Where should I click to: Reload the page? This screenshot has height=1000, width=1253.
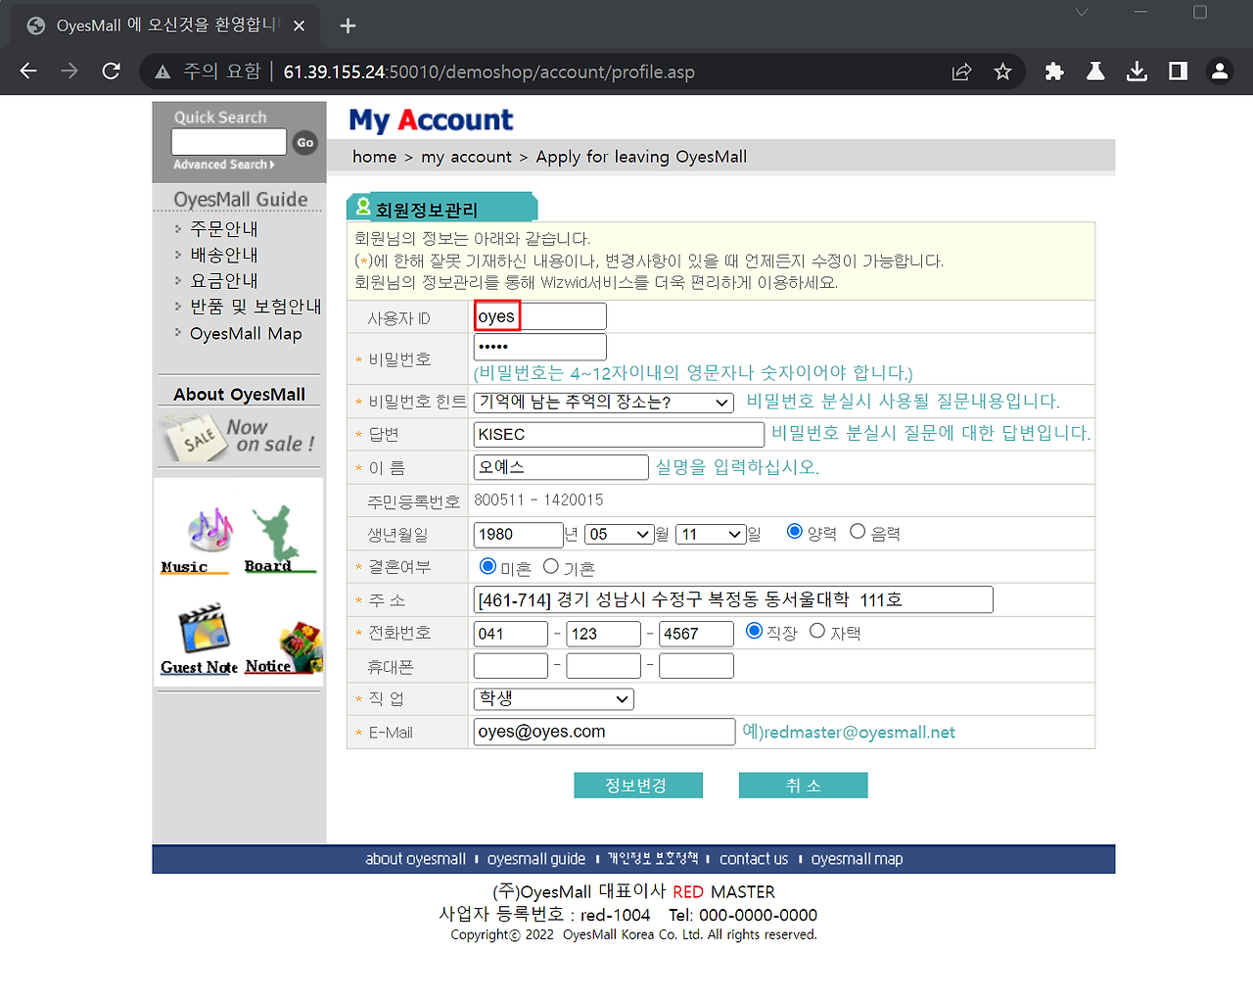pos(112,71)
